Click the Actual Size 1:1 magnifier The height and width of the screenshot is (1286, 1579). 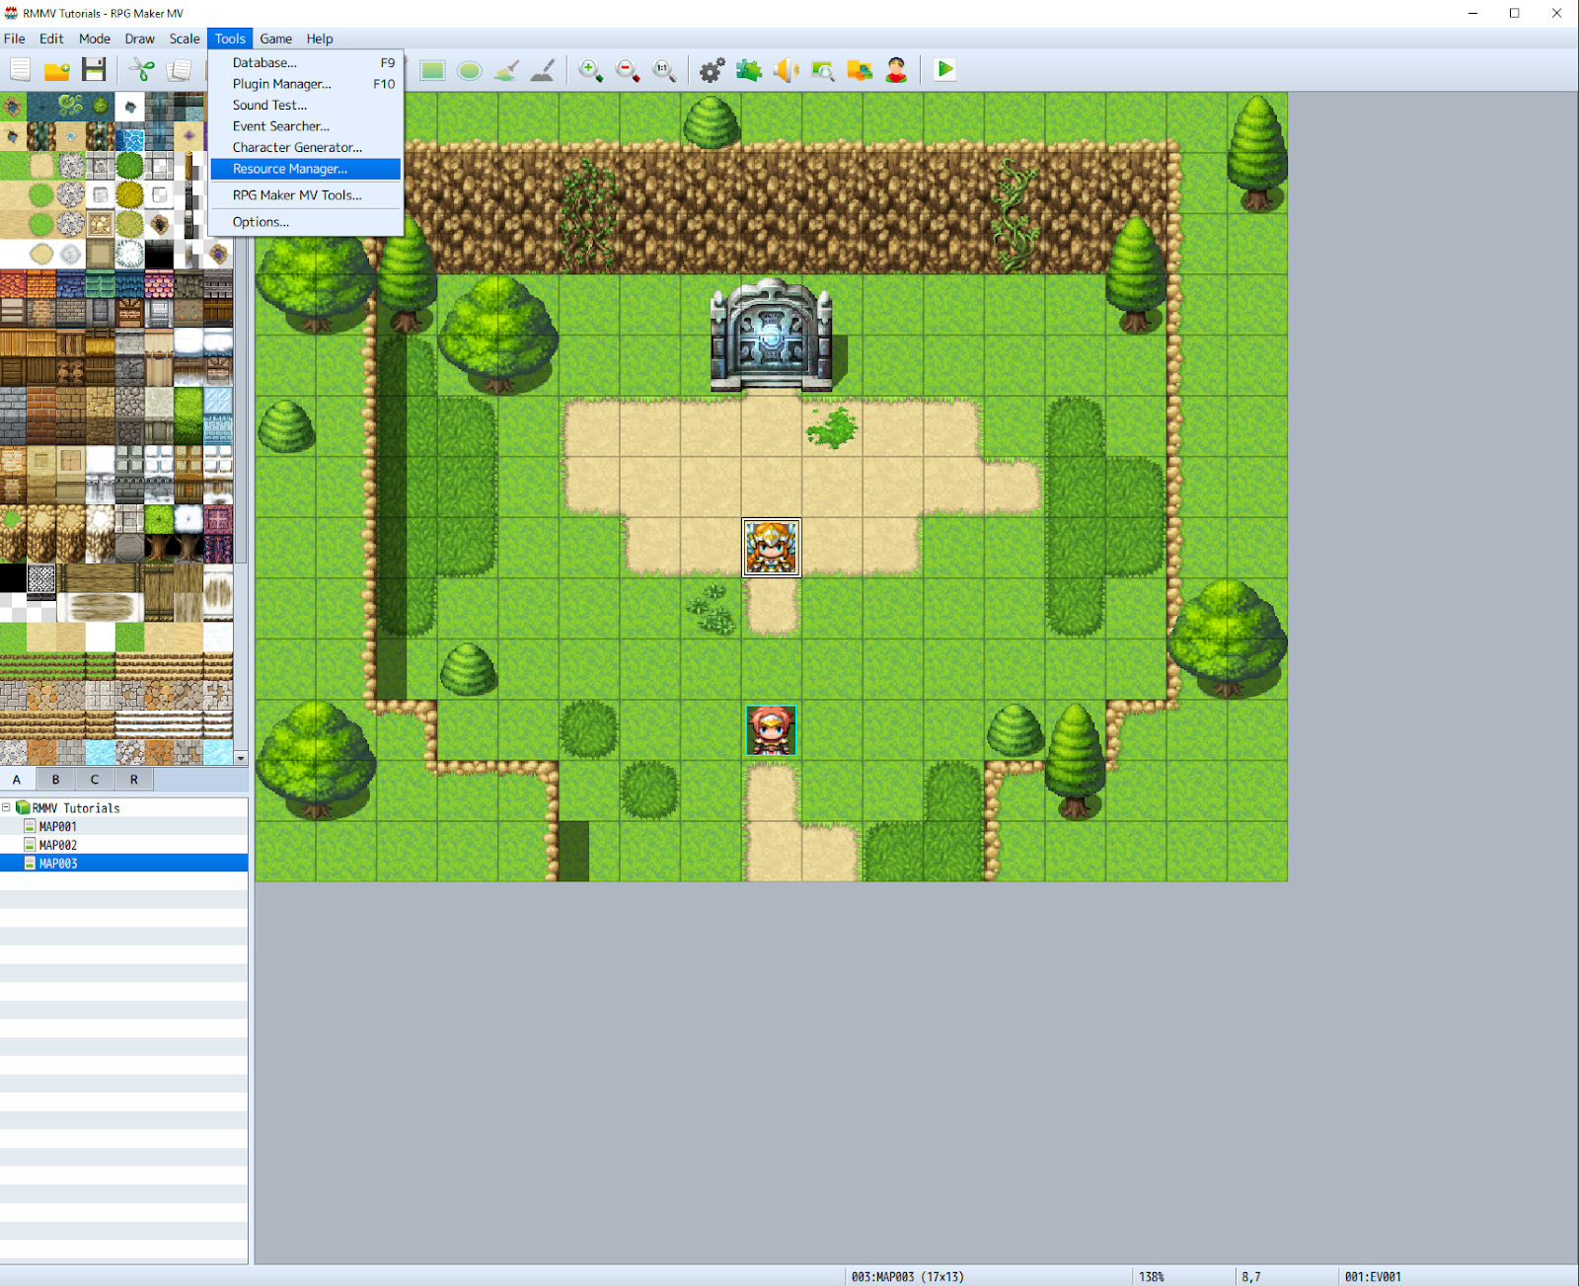point(664,70)
